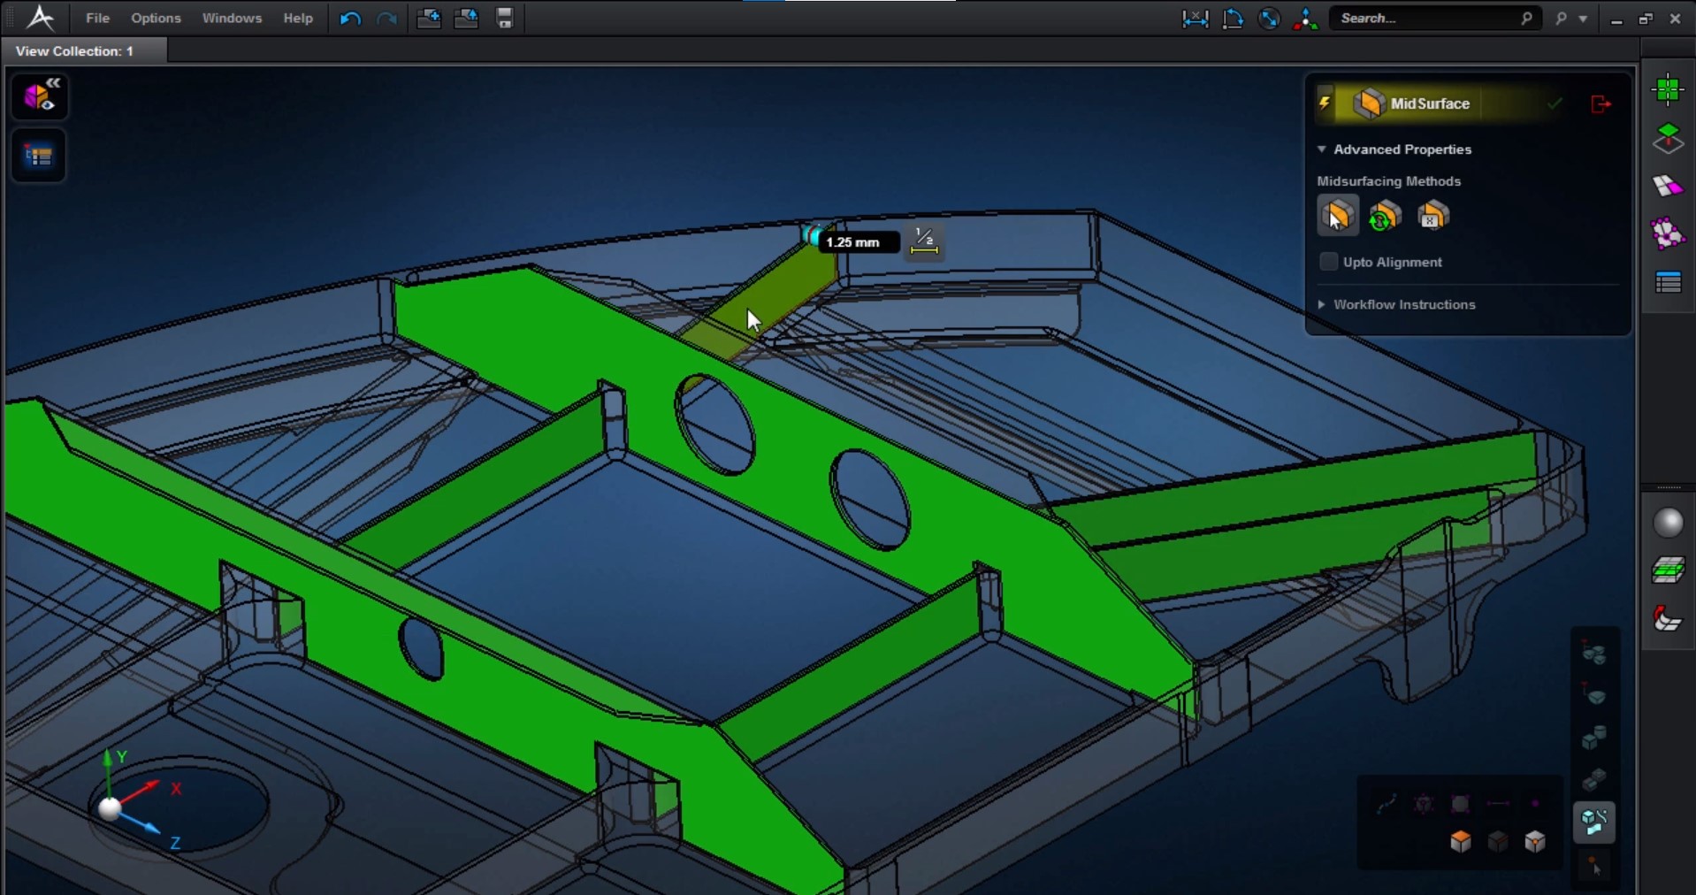Select the magenta edge line filter icon
The height and width of the screenshot is (895, 1696).
tap(1498, 804)
